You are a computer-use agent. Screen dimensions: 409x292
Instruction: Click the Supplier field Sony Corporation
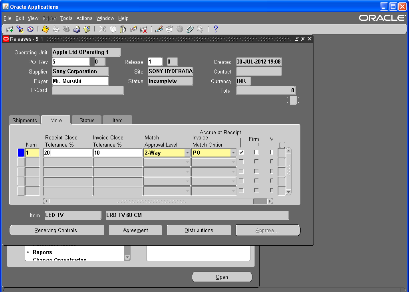coord(80,71)
